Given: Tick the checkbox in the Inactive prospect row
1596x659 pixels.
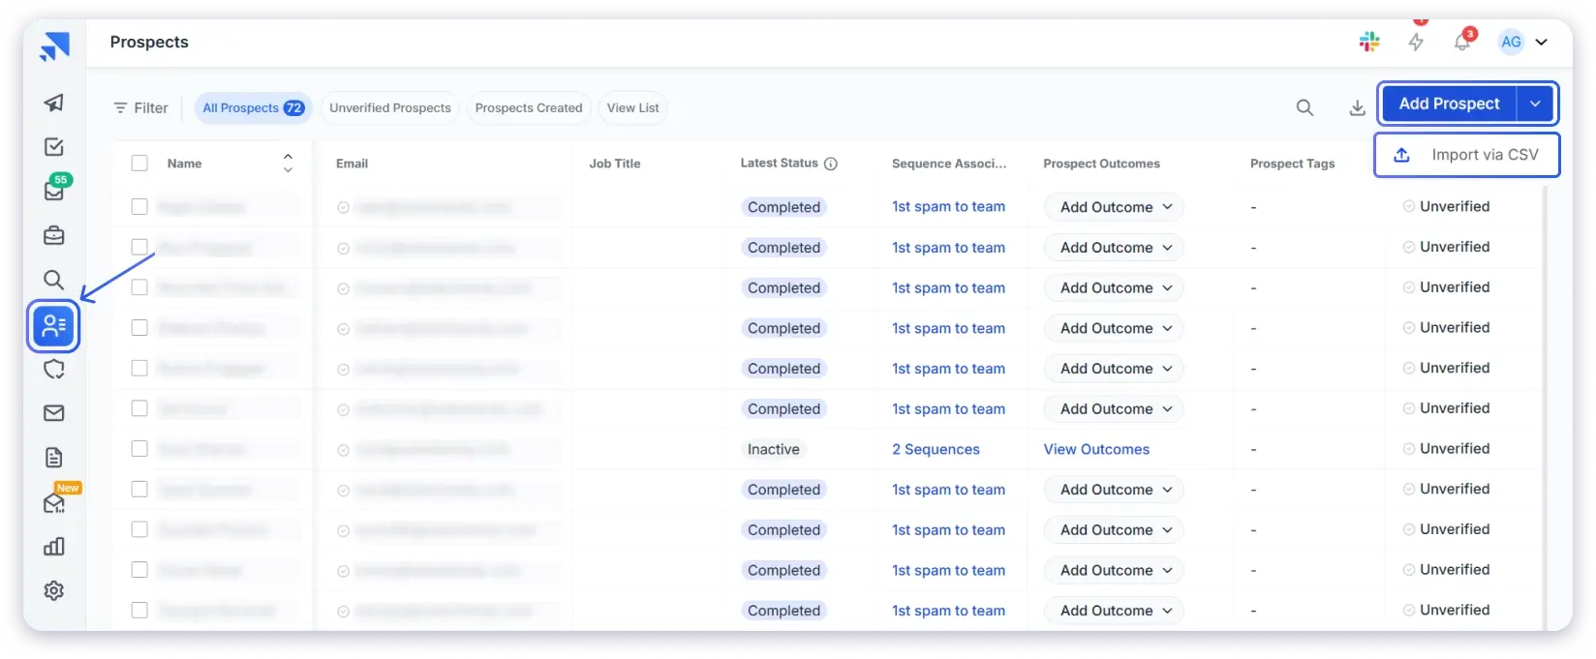Looking at the screenshot, I should [139, 449].
